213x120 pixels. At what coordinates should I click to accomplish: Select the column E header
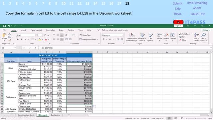(79, 52)
